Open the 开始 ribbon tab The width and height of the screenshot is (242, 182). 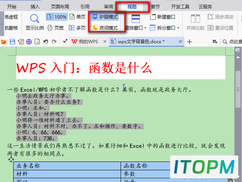(x=12, y=7)
